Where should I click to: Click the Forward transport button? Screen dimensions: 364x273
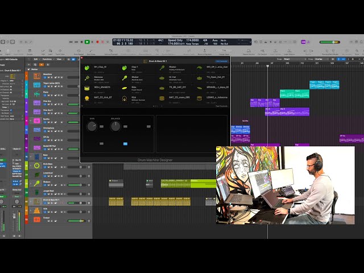pos(76,42)
